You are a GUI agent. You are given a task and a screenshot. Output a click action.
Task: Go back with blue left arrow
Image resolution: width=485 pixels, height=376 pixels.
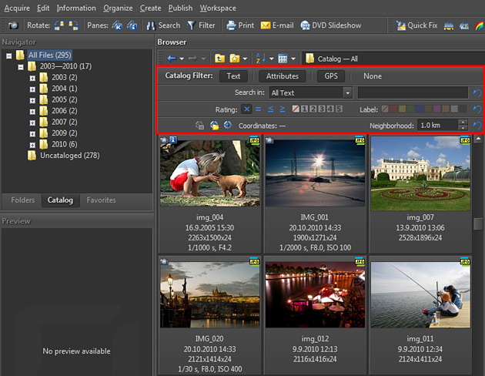coord(172,59)
